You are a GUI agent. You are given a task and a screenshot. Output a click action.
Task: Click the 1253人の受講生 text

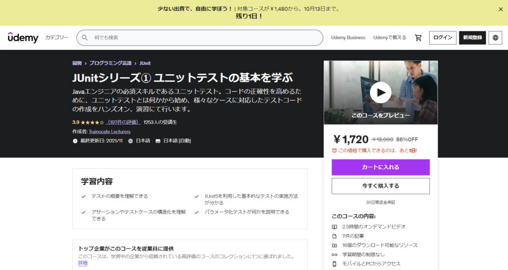pos(160,122)
